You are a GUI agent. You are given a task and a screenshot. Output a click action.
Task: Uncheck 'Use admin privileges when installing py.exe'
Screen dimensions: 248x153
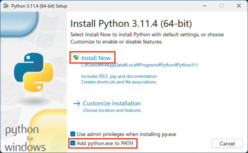point(73,134)
